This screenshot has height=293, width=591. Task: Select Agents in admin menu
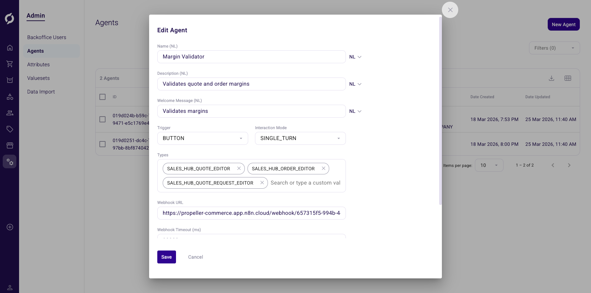[51, 51]
